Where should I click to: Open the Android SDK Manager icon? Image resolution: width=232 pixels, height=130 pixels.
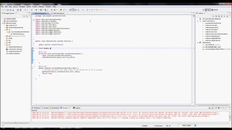[18, 10]
